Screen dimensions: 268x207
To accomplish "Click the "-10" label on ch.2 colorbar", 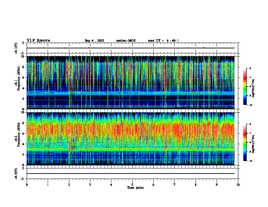I will pyautogui.click(x=250, y=161).
